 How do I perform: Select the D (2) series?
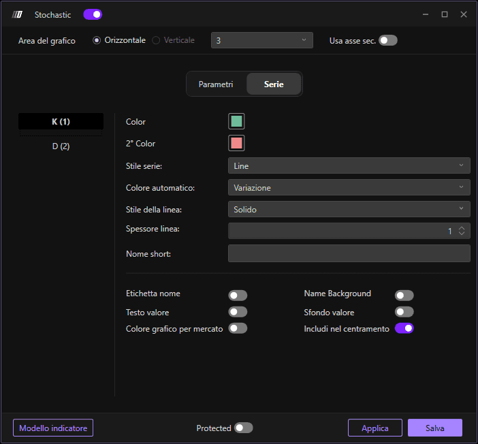click(x=61, y=146)
